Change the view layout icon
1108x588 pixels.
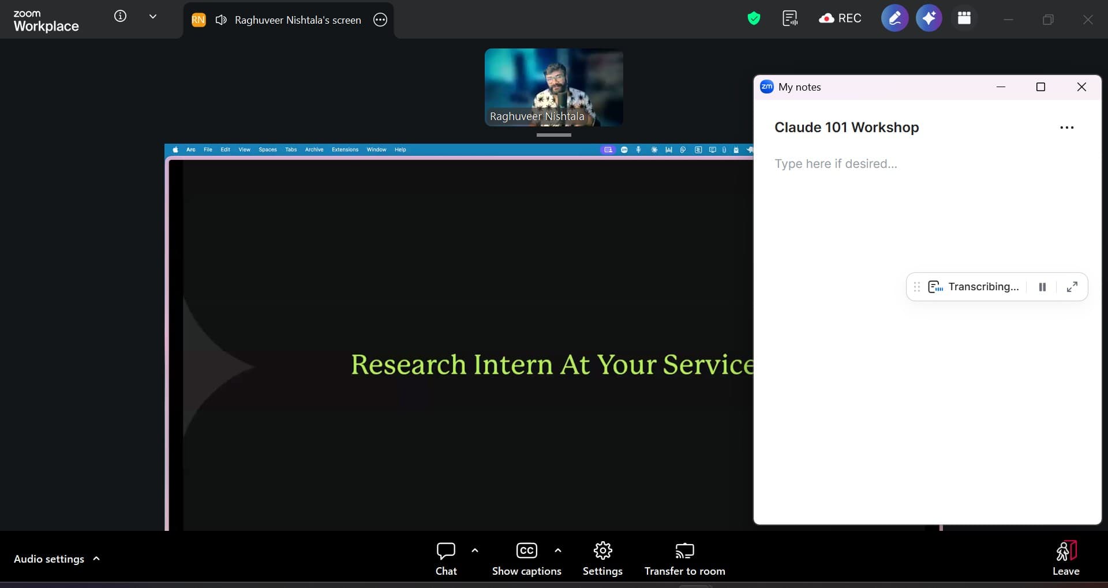[964, 18]
